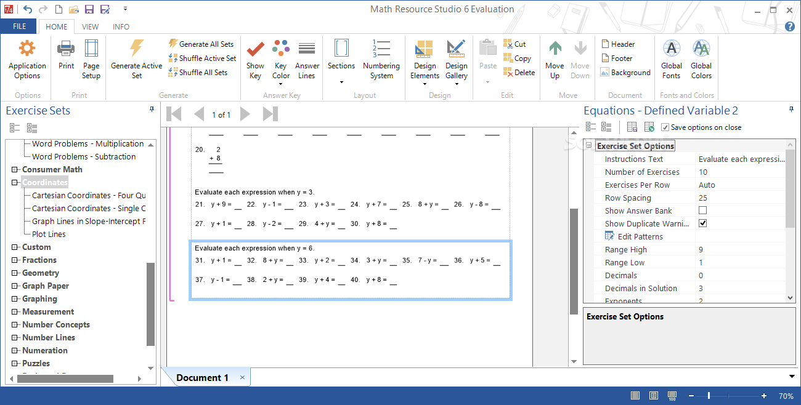Generate the active set
The image size is (801, 405).
coord(137,60)
